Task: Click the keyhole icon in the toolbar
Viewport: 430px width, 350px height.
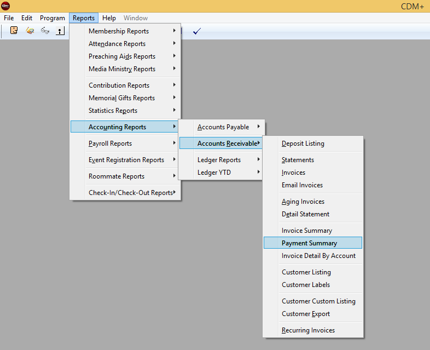Action: (x=60, y=31)
